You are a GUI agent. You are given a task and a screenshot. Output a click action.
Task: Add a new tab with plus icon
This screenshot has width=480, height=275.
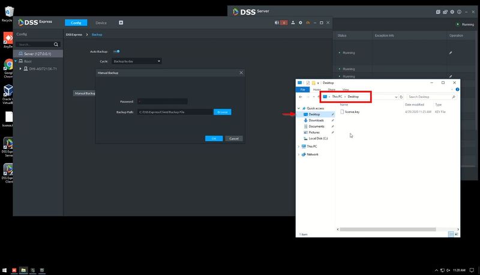(121, 23)
